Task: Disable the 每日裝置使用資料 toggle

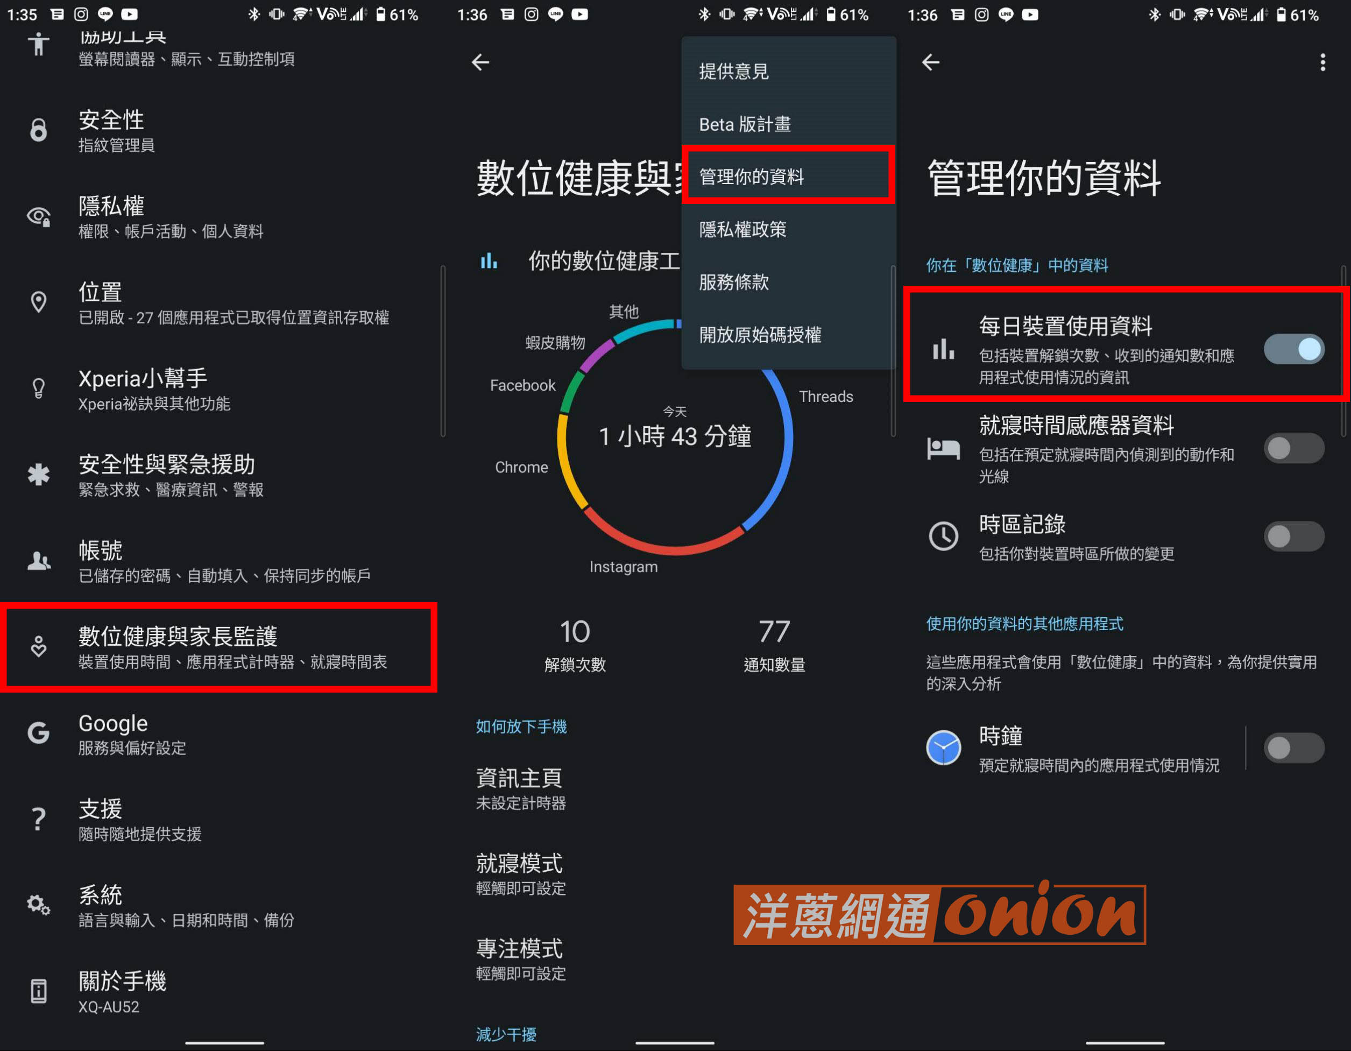Action: pyautogui.click(x=1293, y=349)
